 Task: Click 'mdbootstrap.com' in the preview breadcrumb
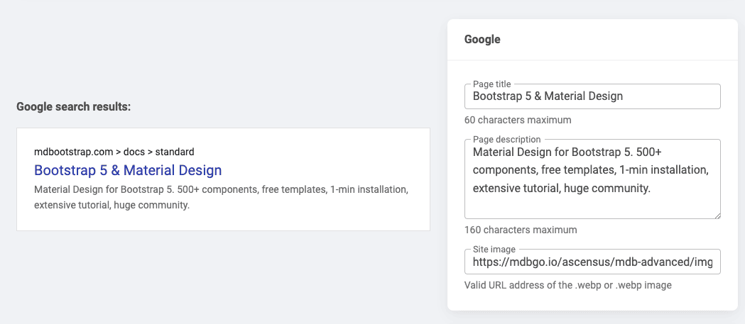pyautogui.click(x=73, y=152)
